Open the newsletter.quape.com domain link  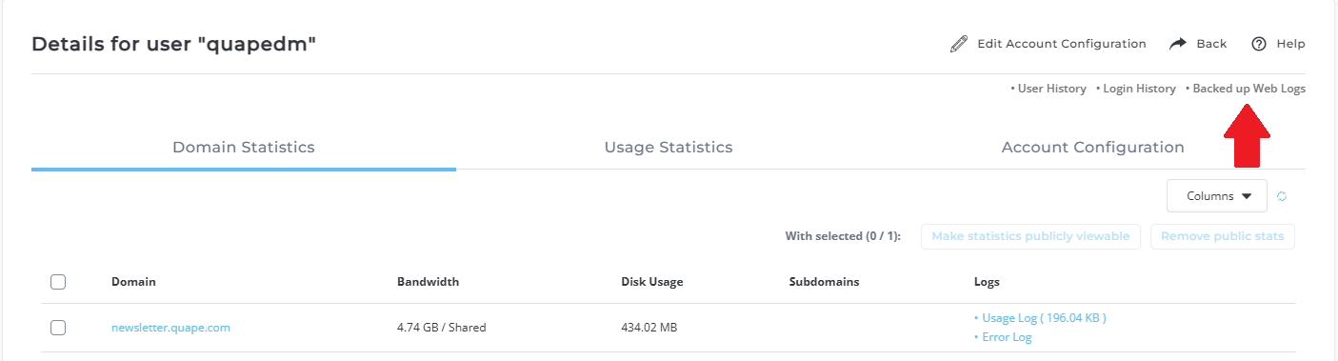pos(170,328)
